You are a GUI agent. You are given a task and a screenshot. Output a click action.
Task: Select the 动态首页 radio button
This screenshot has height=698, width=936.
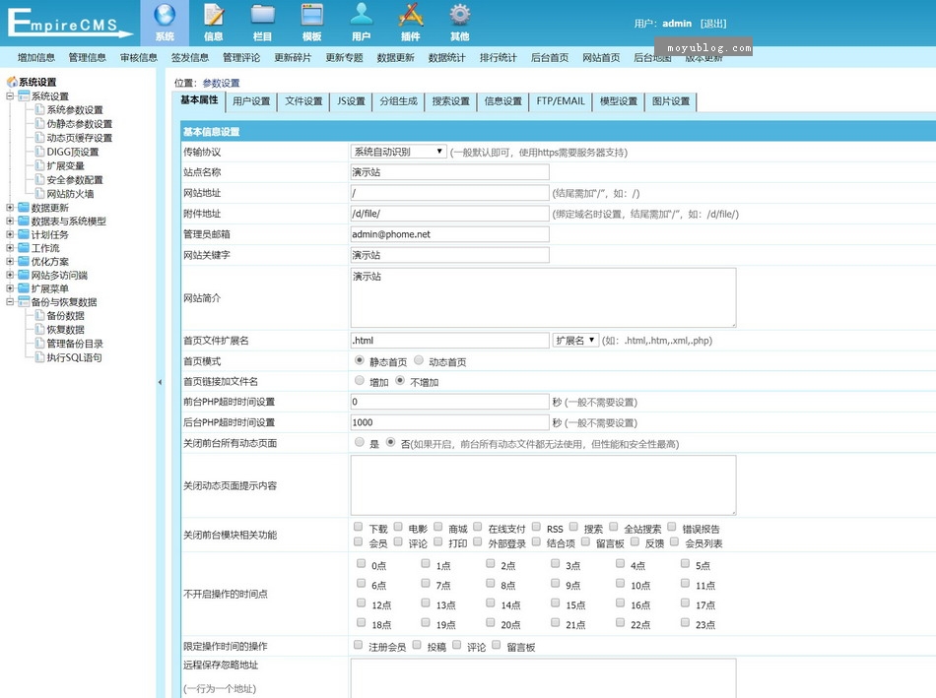point(420,361)
